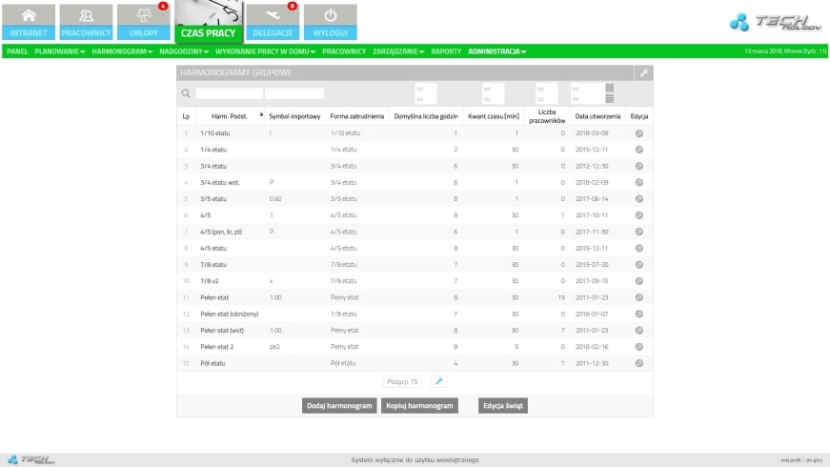830x467 pixels.
Task: Open the Delegacje airplane tile
Action: click(x=273, y=21)
